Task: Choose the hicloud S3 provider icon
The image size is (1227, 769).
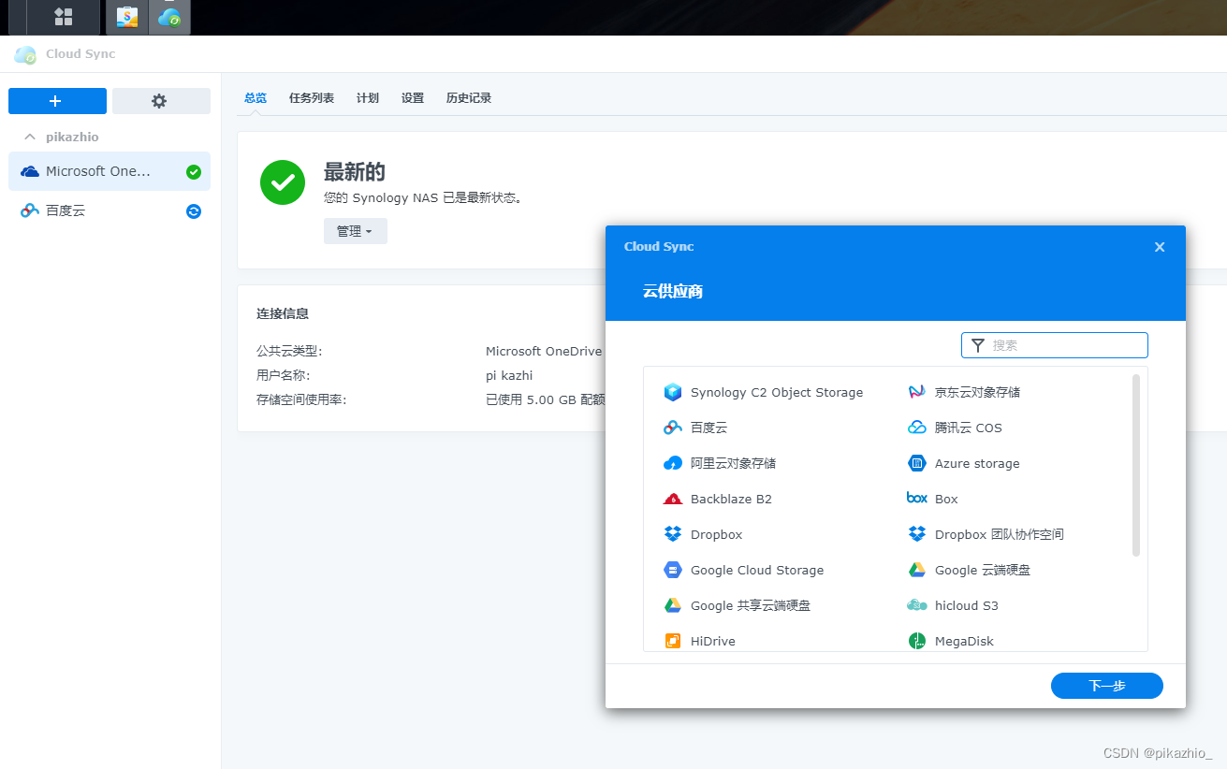Action: coord(917,605)
